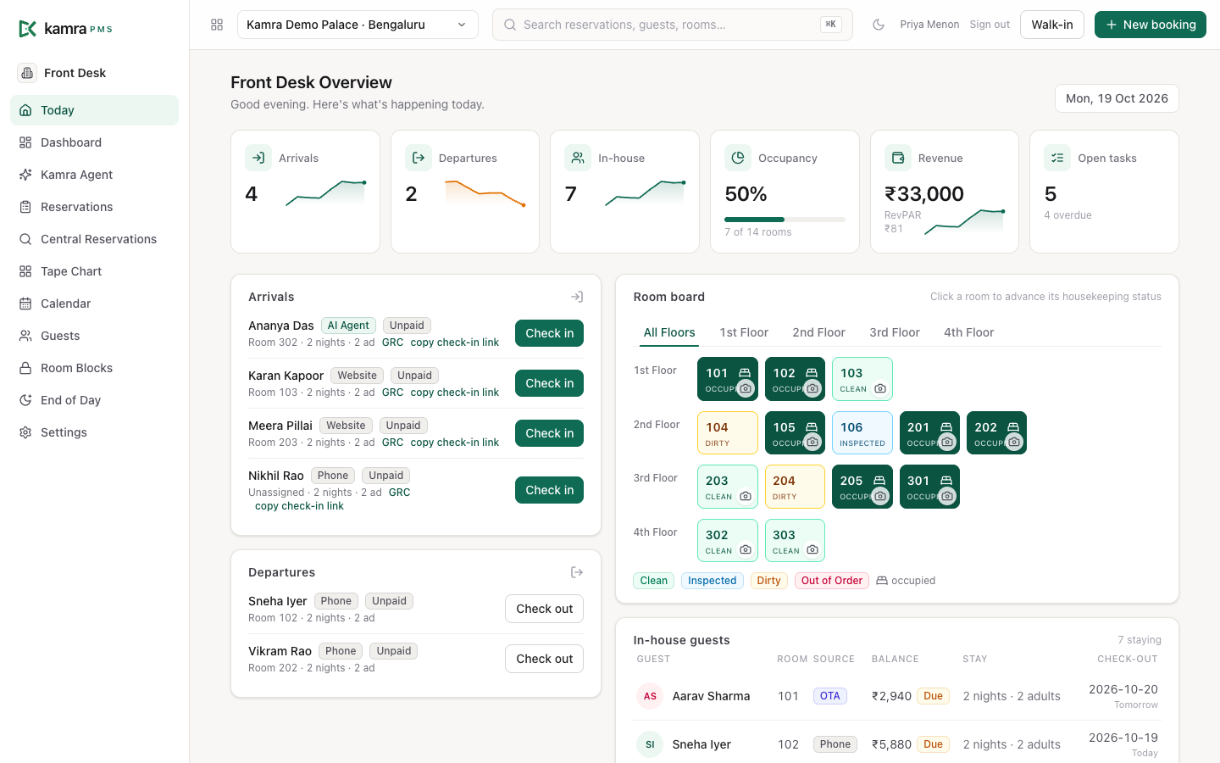The width and height of the screenshot is (1220, 763).
Task: Click the Revenue stat card icon
Action: [898, 158]
